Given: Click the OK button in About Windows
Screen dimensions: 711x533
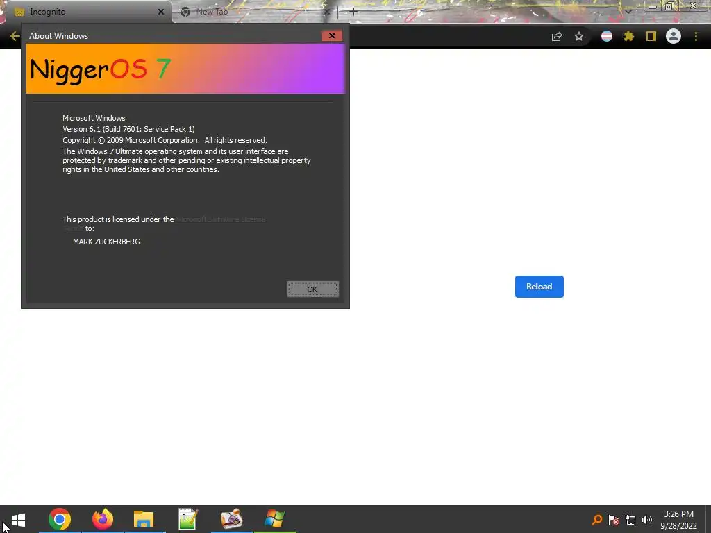Looking at the screenshot, I should coord(312,289).
